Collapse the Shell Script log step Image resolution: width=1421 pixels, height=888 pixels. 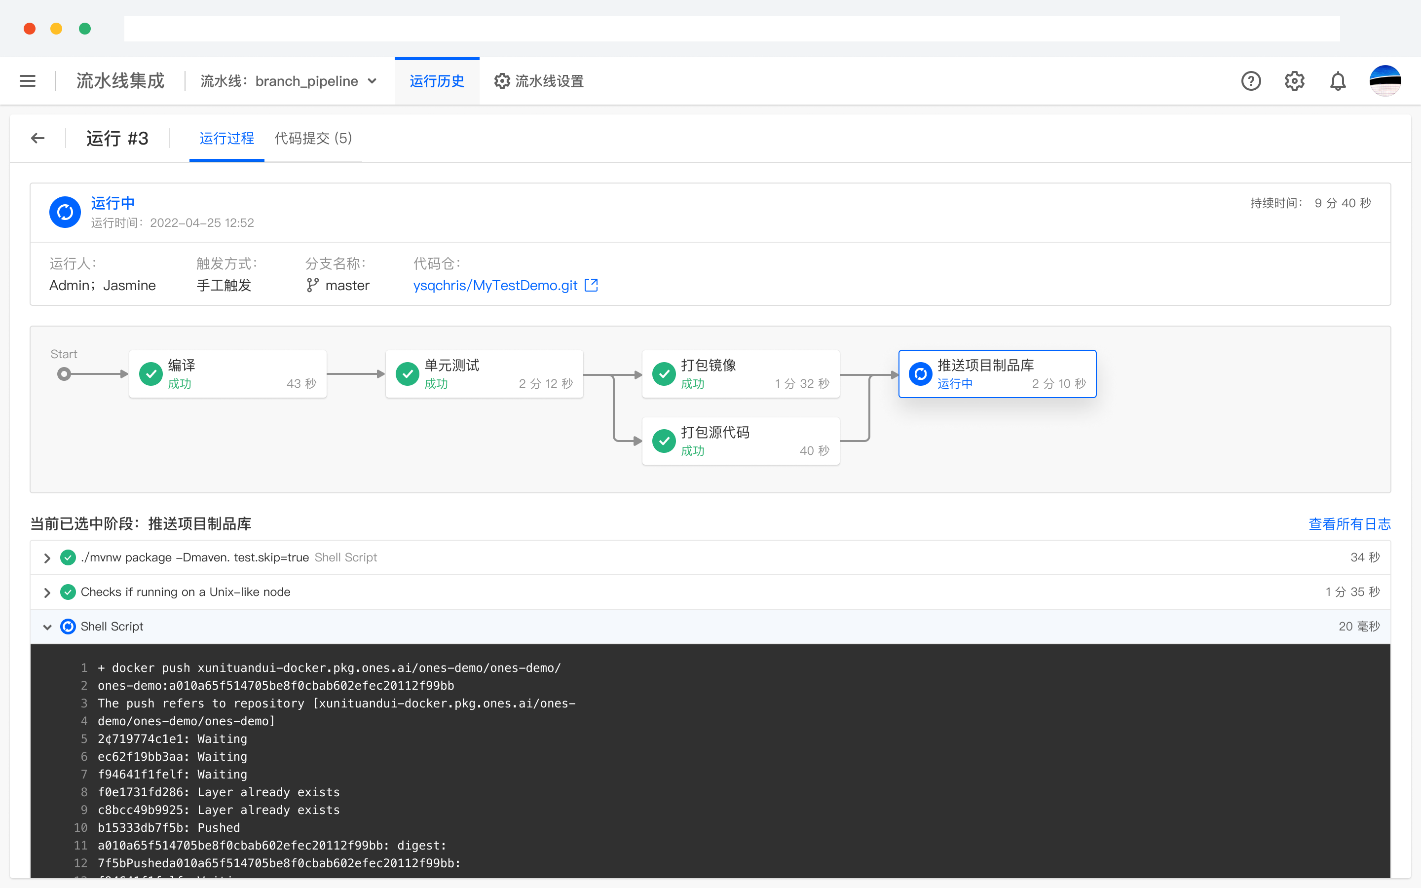(x=47, y=627)
